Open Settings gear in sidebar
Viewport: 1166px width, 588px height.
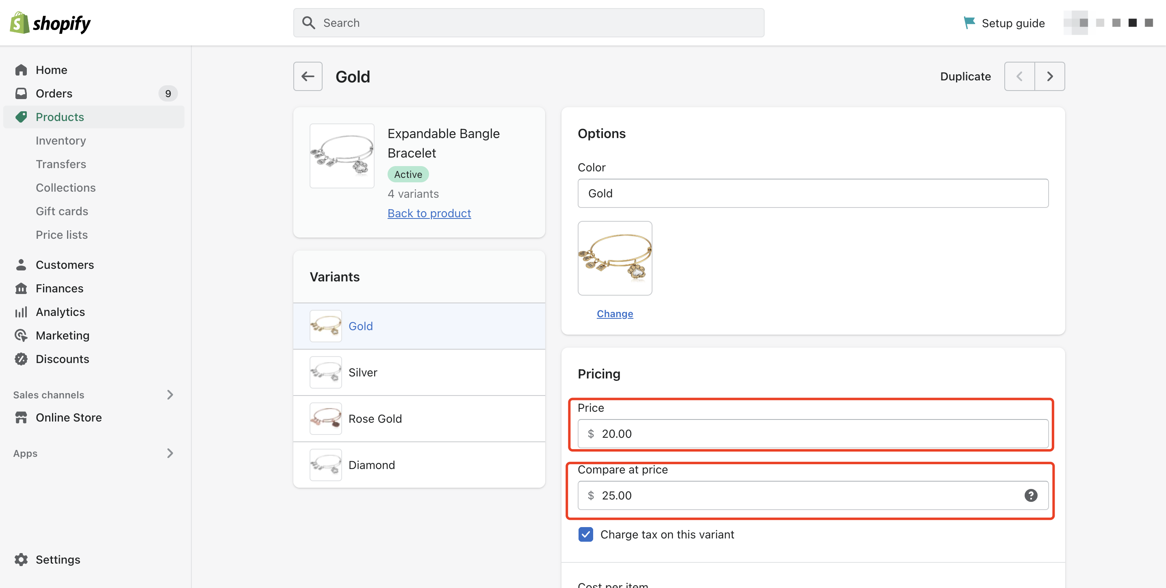pyautogui.click(x=21, y=560)
